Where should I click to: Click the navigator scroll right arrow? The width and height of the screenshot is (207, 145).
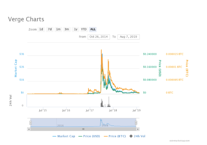[x=138, y=129]
